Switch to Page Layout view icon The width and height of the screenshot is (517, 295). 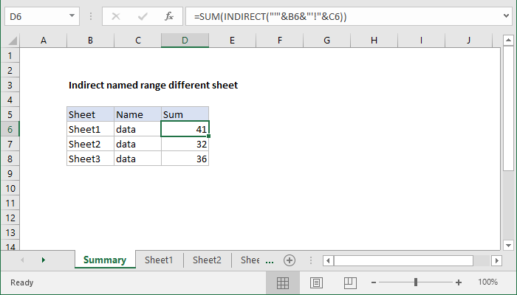[x=316, y=282]
